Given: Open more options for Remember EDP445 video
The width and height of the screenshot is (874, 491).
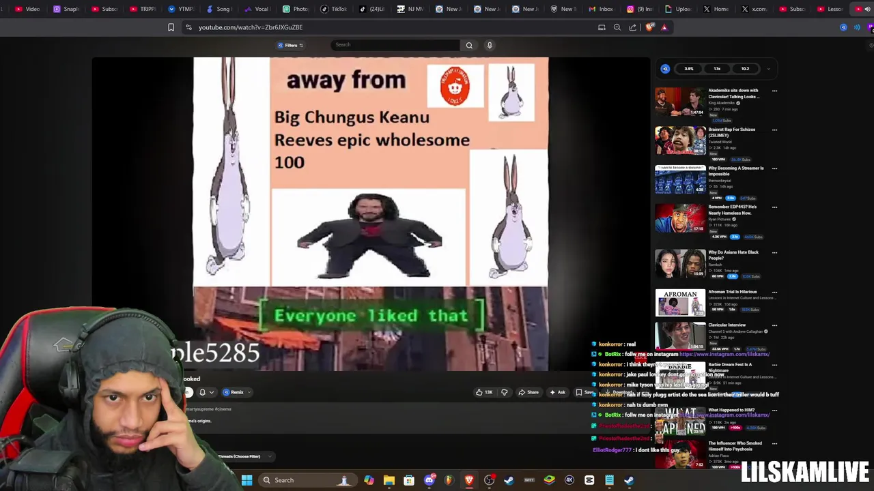Looking at the screenshot, I should click(774, 207).
